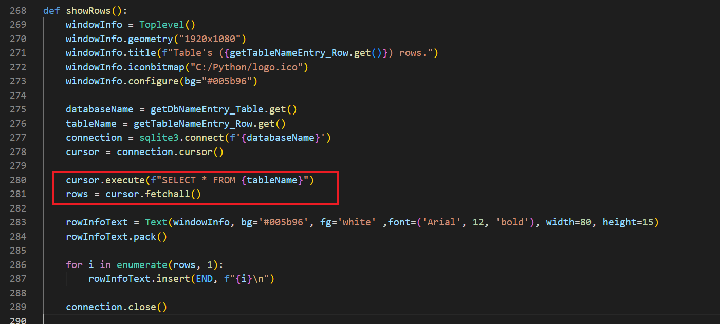Click the "#005b96" color string on line 273
The height and width of the screenshot is (324, 720).
point(229,82)
